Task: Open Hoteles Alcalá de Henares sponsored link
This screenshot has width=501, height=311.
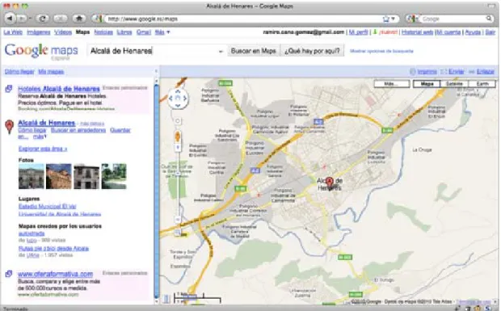Action: tap(59, 89)
